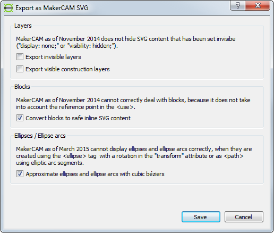
Task: Close the Export as MakerCAM SVG dialog
Action: 258,5
